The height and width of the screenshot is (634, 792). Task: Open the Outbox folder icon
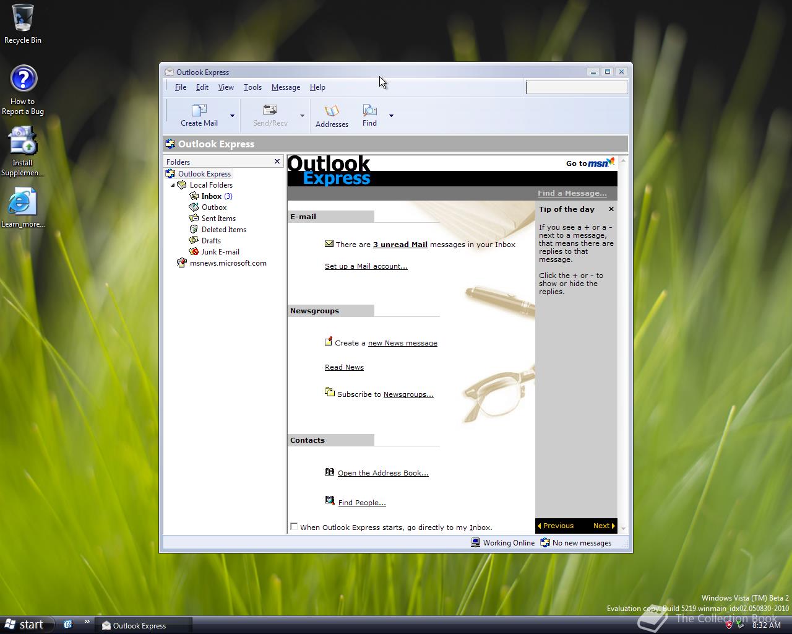tap(194, 207)
